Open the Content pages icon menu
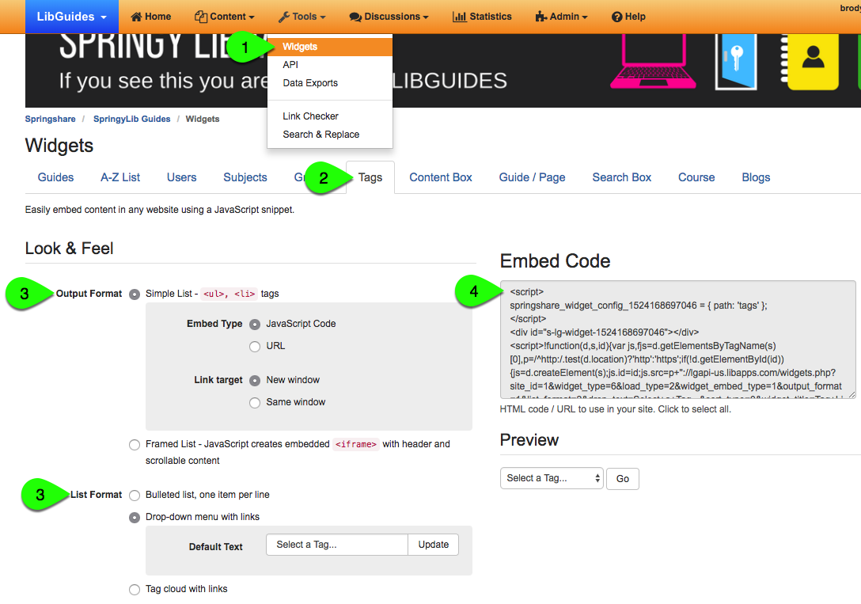The height and width of the screenshot is (604, 861). pyautogui.click(x=203, y=16)
